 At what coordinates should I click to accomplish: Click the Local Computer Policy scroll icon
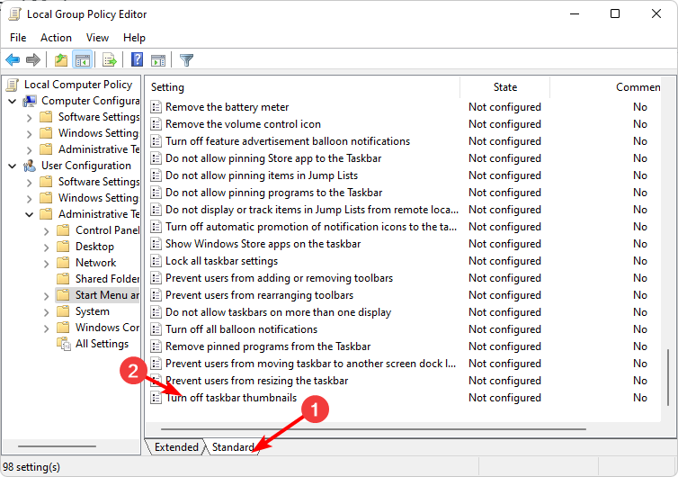pyautogui.click(x=13, y=85)
